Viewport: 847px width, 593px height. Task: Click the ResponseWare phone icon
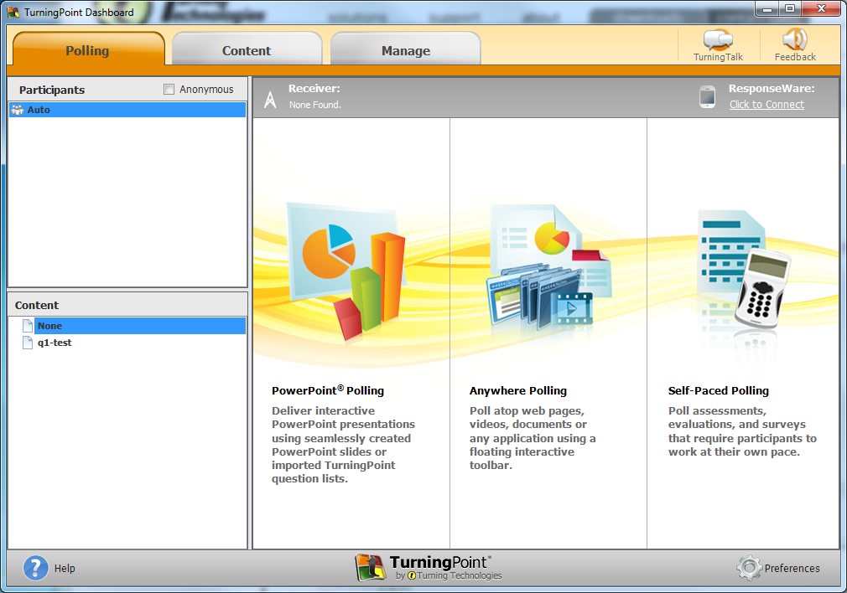pos(707,97)
